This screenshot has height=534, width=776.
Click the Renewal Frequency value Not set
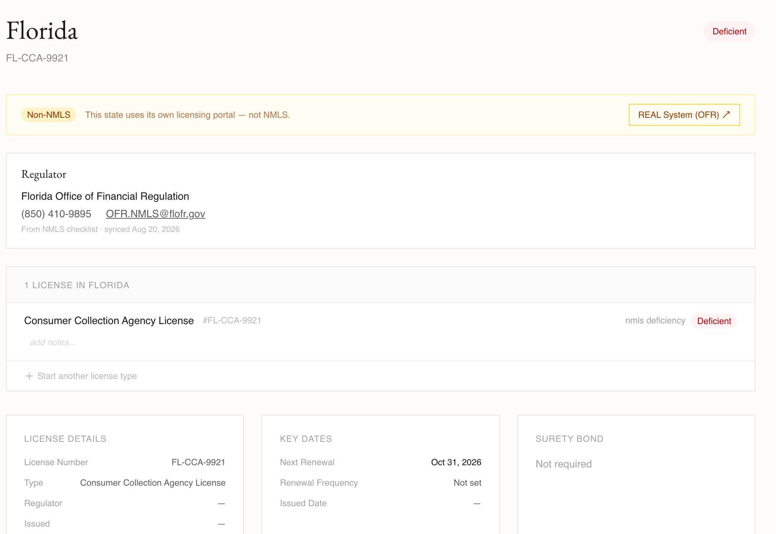click(467, 483)
